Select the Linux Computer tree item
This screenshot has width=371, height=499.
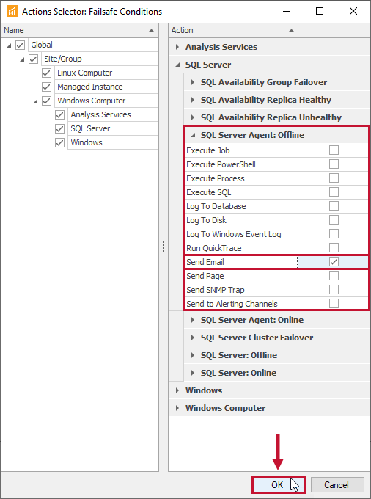84,73
